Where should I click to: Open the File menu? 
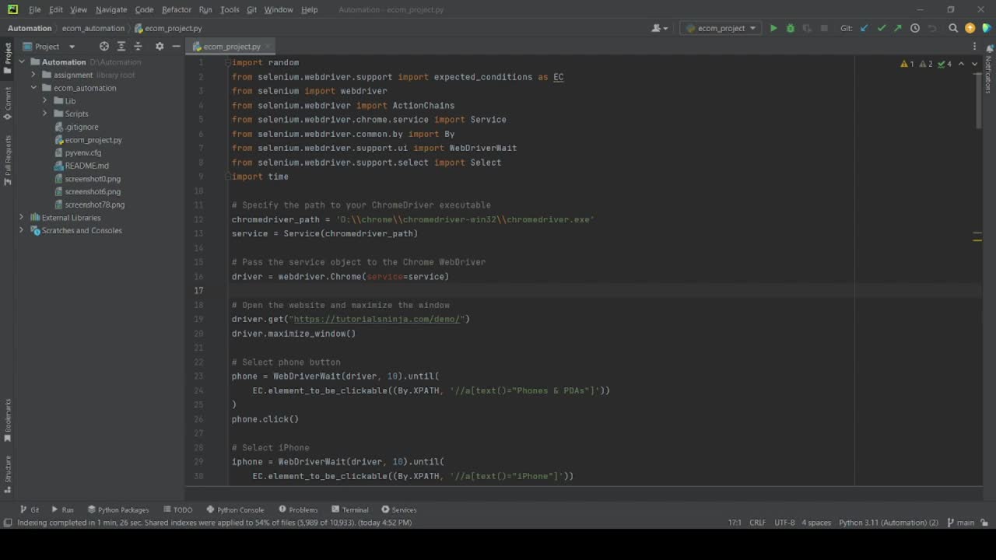(x=35, y=9)
